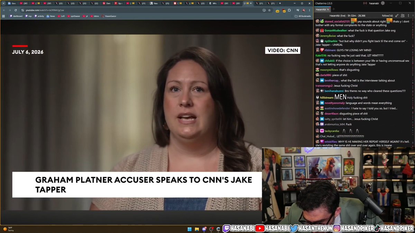Screen dimensions: 415x233
Task: Click username GonzoMudwalker in chat
Action: coord(336,30)
